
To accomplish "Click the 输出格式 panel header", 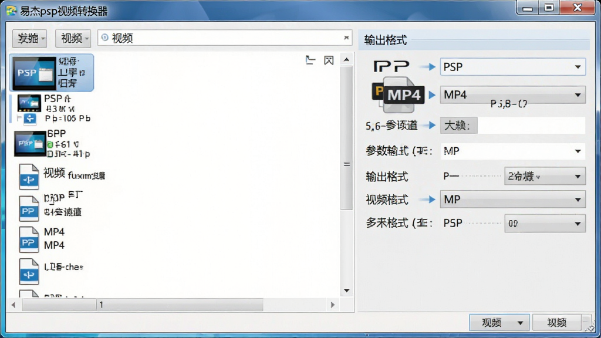I will pyautogui.click(x=474, y=40).
